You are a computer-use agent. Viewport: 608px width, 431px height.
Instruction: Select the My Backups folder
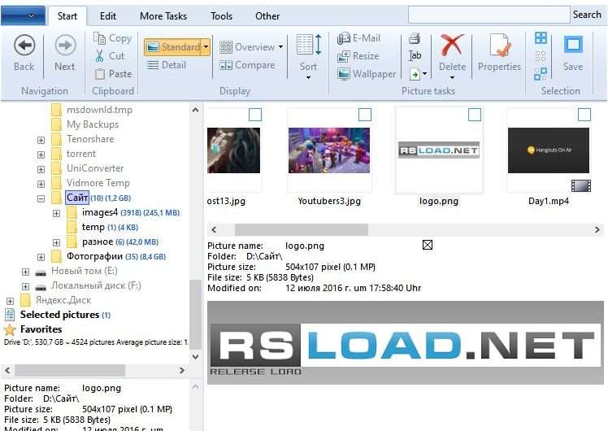93,124
